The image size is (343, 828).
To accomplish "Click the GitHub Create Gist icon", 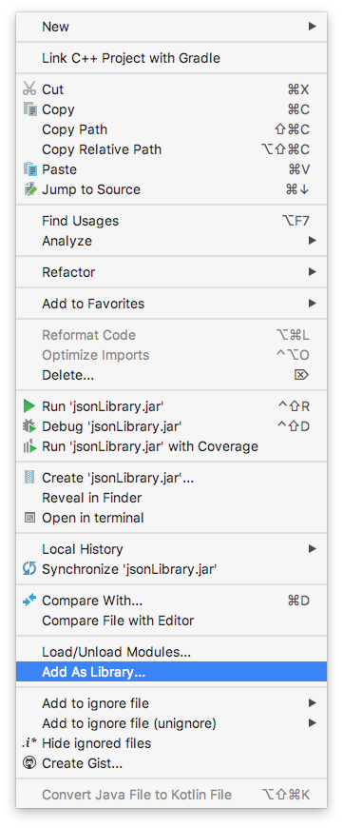I will pyautogui.click(x=29, y=763).
